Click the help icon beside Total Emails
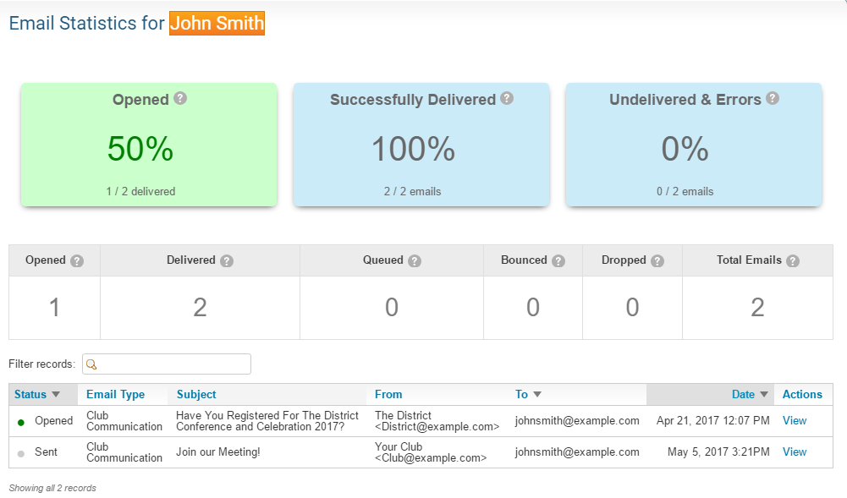Viewport: 847px width, 498px height. click(792, 260)
